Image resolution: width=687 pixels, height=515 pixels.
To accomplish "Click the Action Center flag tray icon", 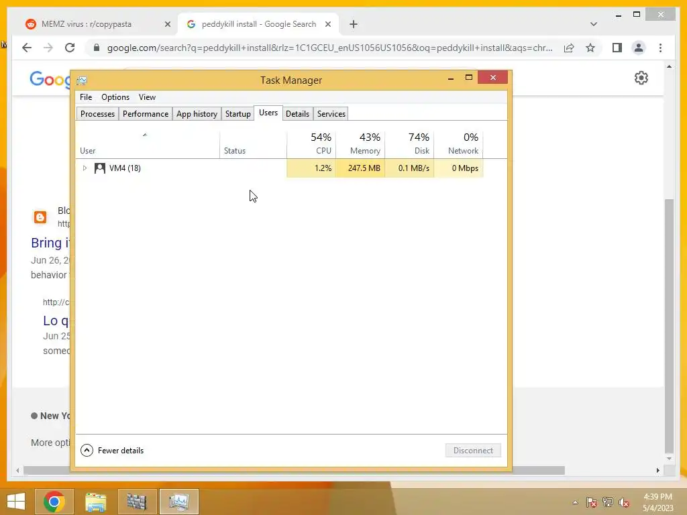I will point(592,502).
